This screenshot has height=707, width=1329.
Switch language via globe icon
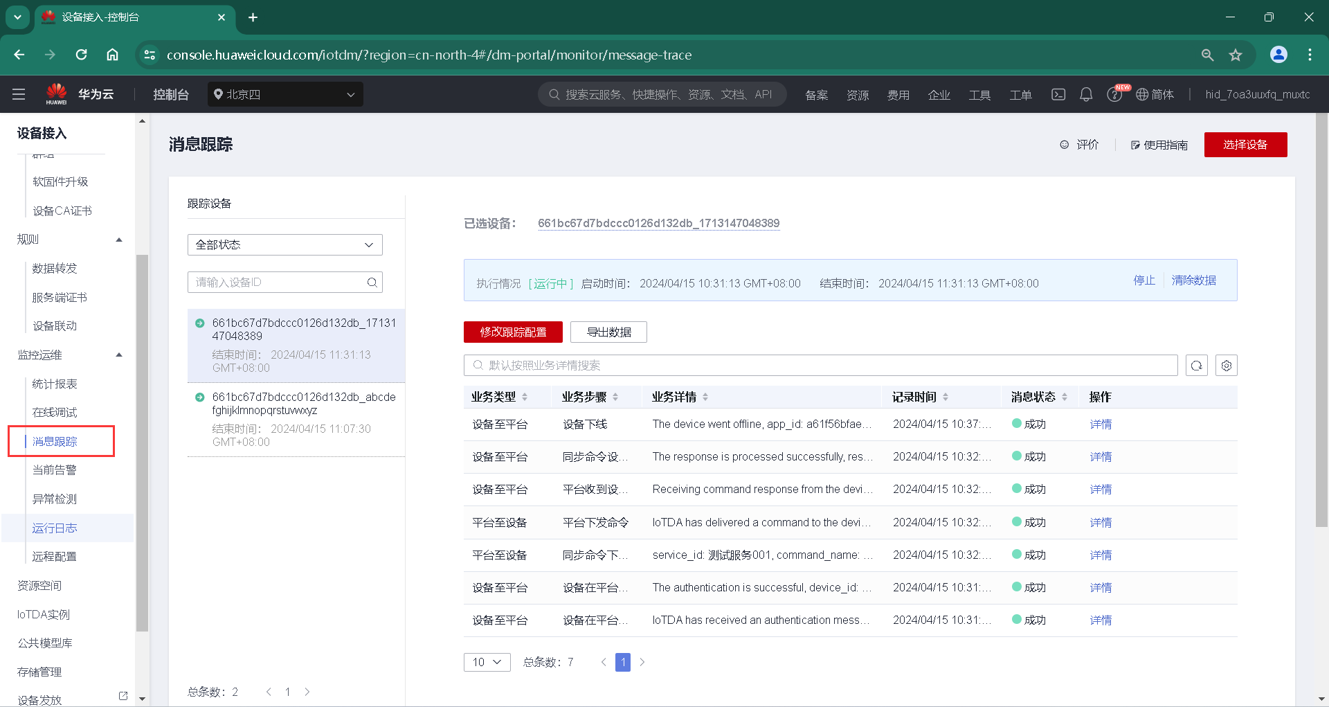click(1155, 94)
